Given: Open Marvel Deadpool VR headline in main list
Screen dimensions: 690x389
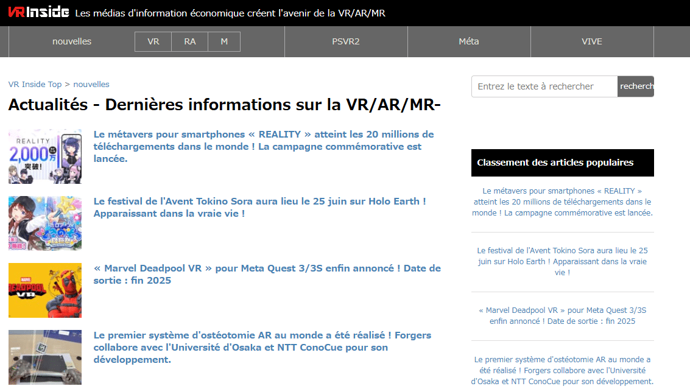Looking at the screenshot, I should (267, 274).
